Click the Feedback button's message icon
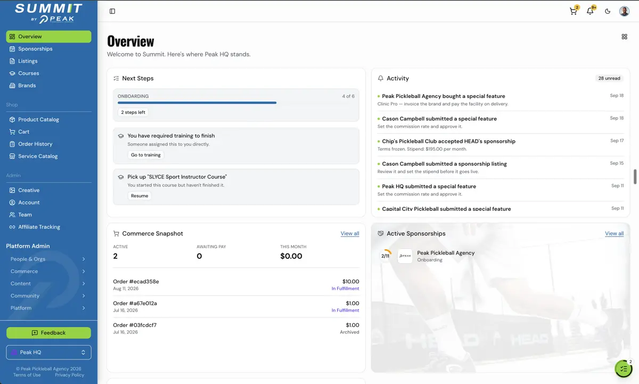The width and height of the screenshot is (639, 384). pos(35,333)
